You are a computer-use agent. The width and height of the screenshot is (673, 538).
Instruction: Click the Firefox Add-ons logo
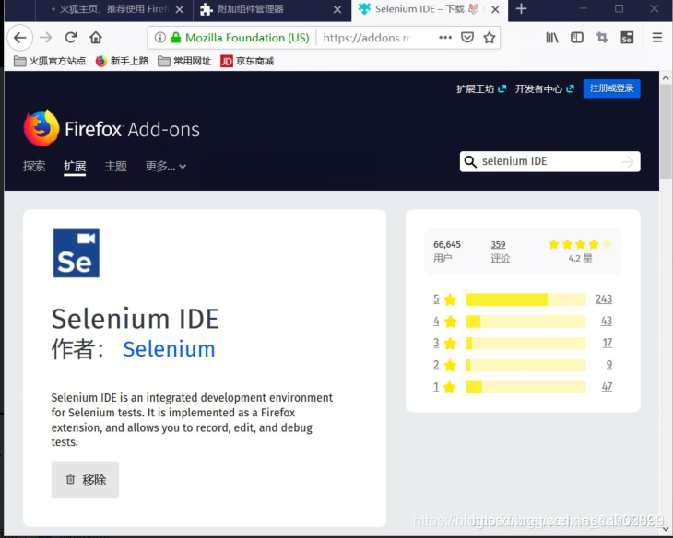112,128
